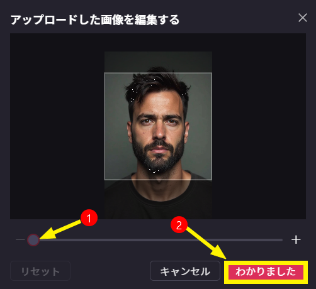
Task: Click the dimmed black t-shirt area below crop
Action: click(158, 199)
